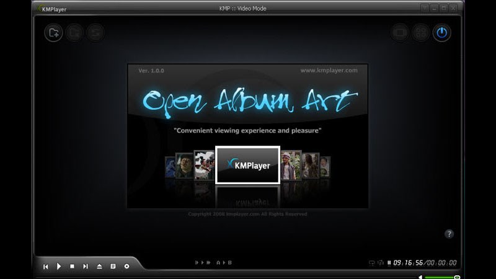This screenshot has width=496, height=279.
Task: Start playback with the play button
Action: tap(59, 267)
